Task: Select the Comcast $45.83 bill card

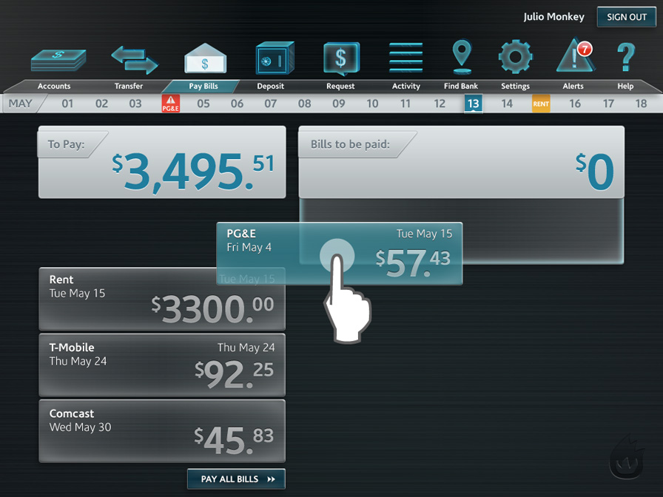Action: click(x=161, y=431)
